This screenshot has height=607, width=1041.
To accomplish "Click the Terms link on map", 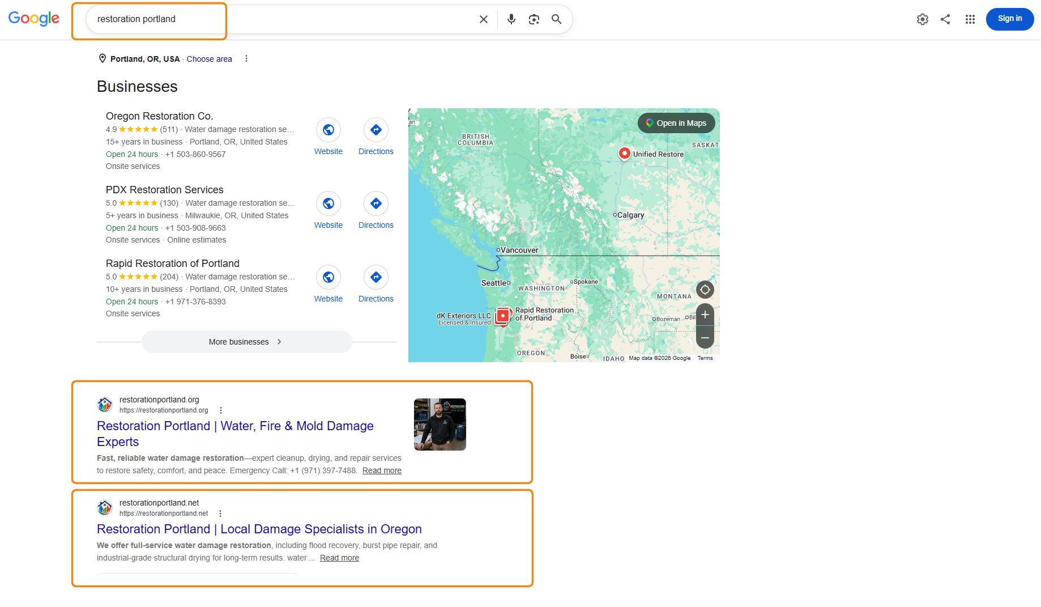I will [x=705, y=358].
